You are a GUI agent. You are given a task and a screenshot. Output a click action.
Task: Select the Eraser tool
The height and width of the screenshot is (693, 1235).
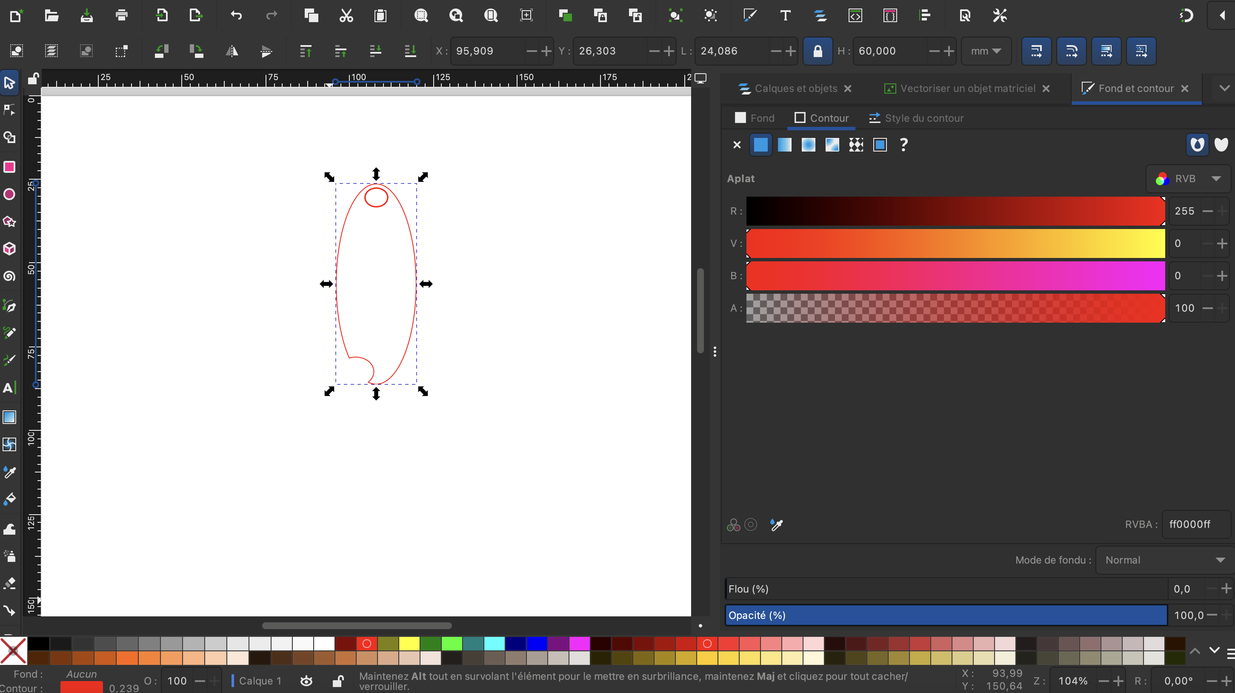coord(10,583)
